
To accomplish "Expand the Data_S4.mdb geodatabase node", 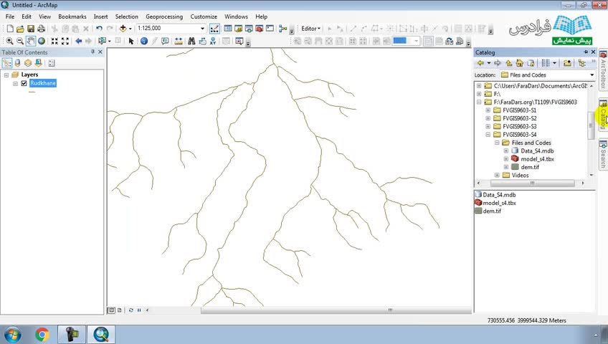I will pos(505,150).
